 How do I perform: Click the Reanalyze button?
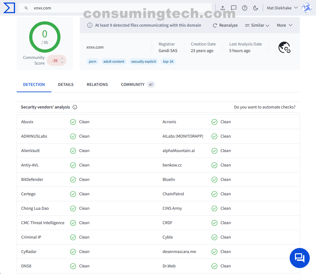pyautogui.click(x=225, y=25)
